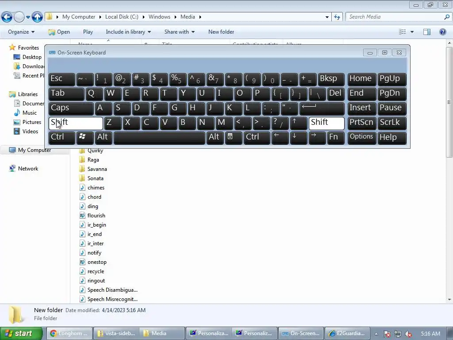Image resolution: width=453 pixels, height=340 pixels.
Task: Click the up arrow key on keyboard
Action: tap(299, 123)
